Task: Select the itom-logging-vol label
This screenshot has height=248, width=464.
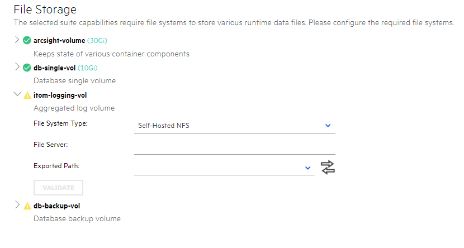Action: click(x=60, y=96)
